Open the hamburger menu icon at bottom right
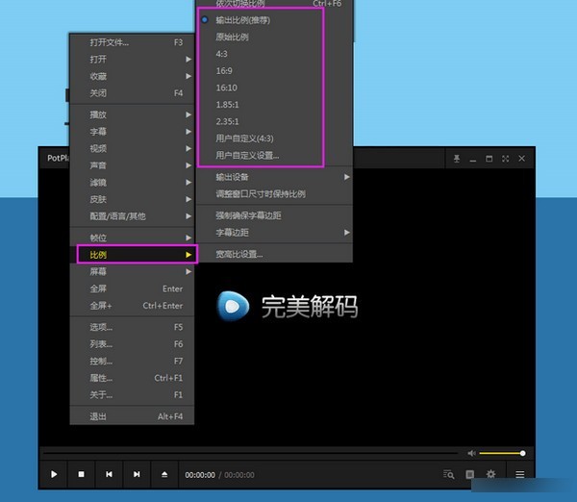The image size is (577, 502). click(x=520, y=474)
